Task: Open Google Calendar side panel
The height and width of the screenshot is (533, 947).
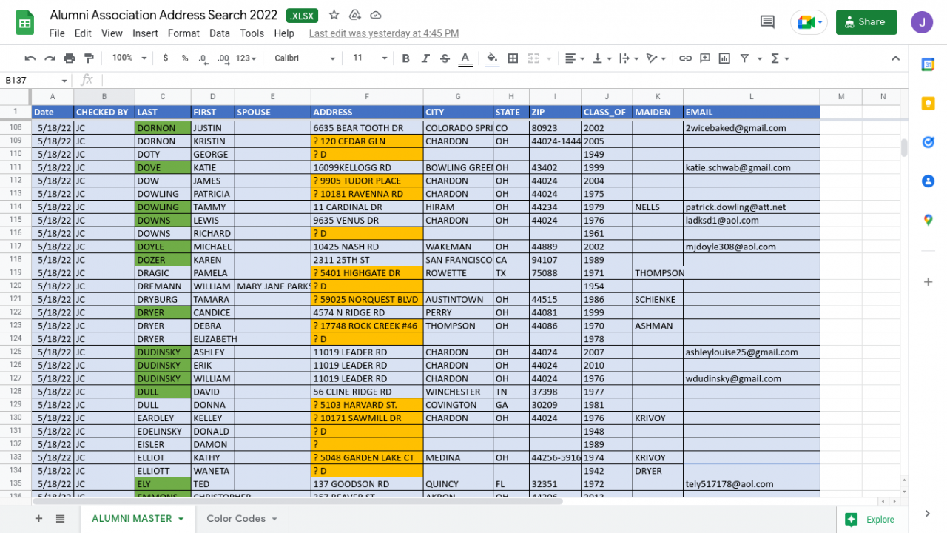Action: (928, 65)
